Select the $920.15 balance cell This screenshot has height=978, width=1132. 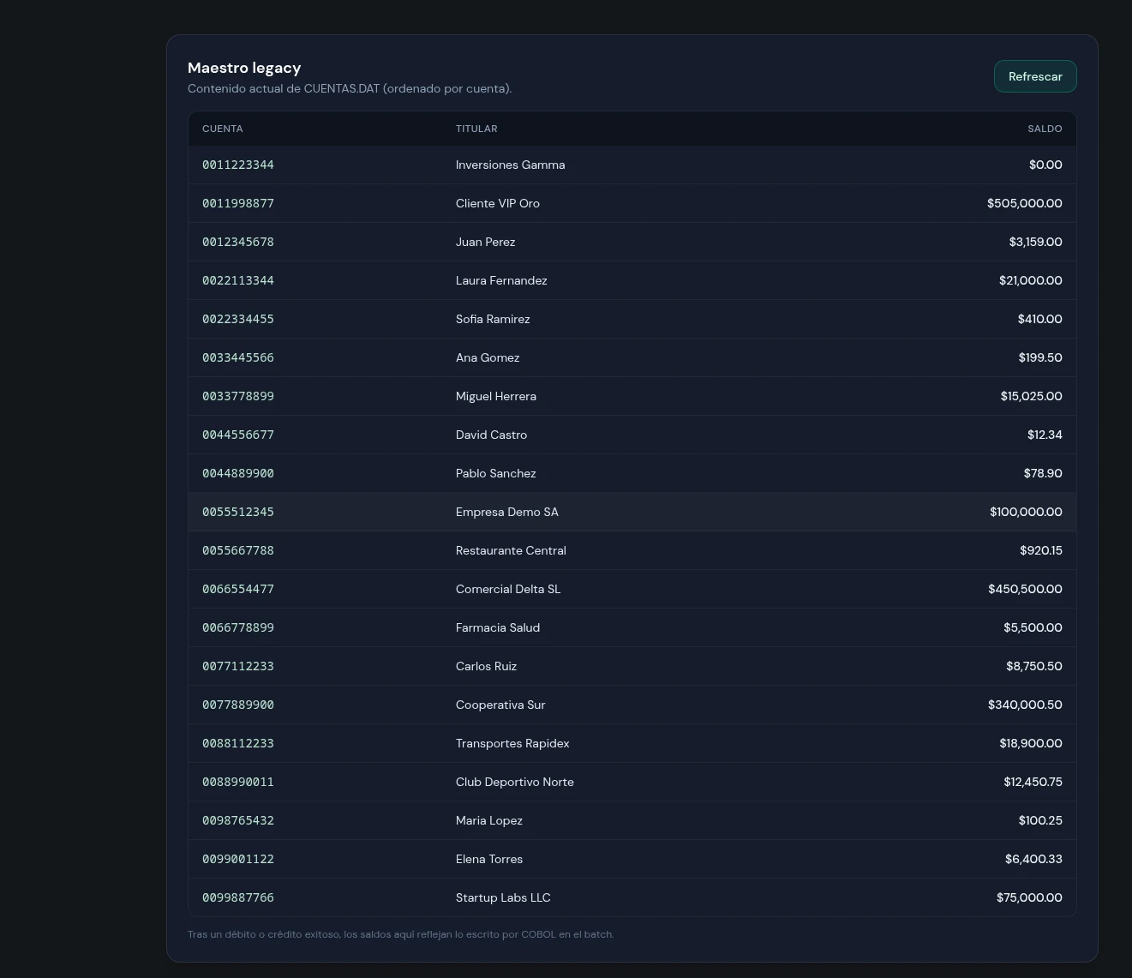point(1041,550)
